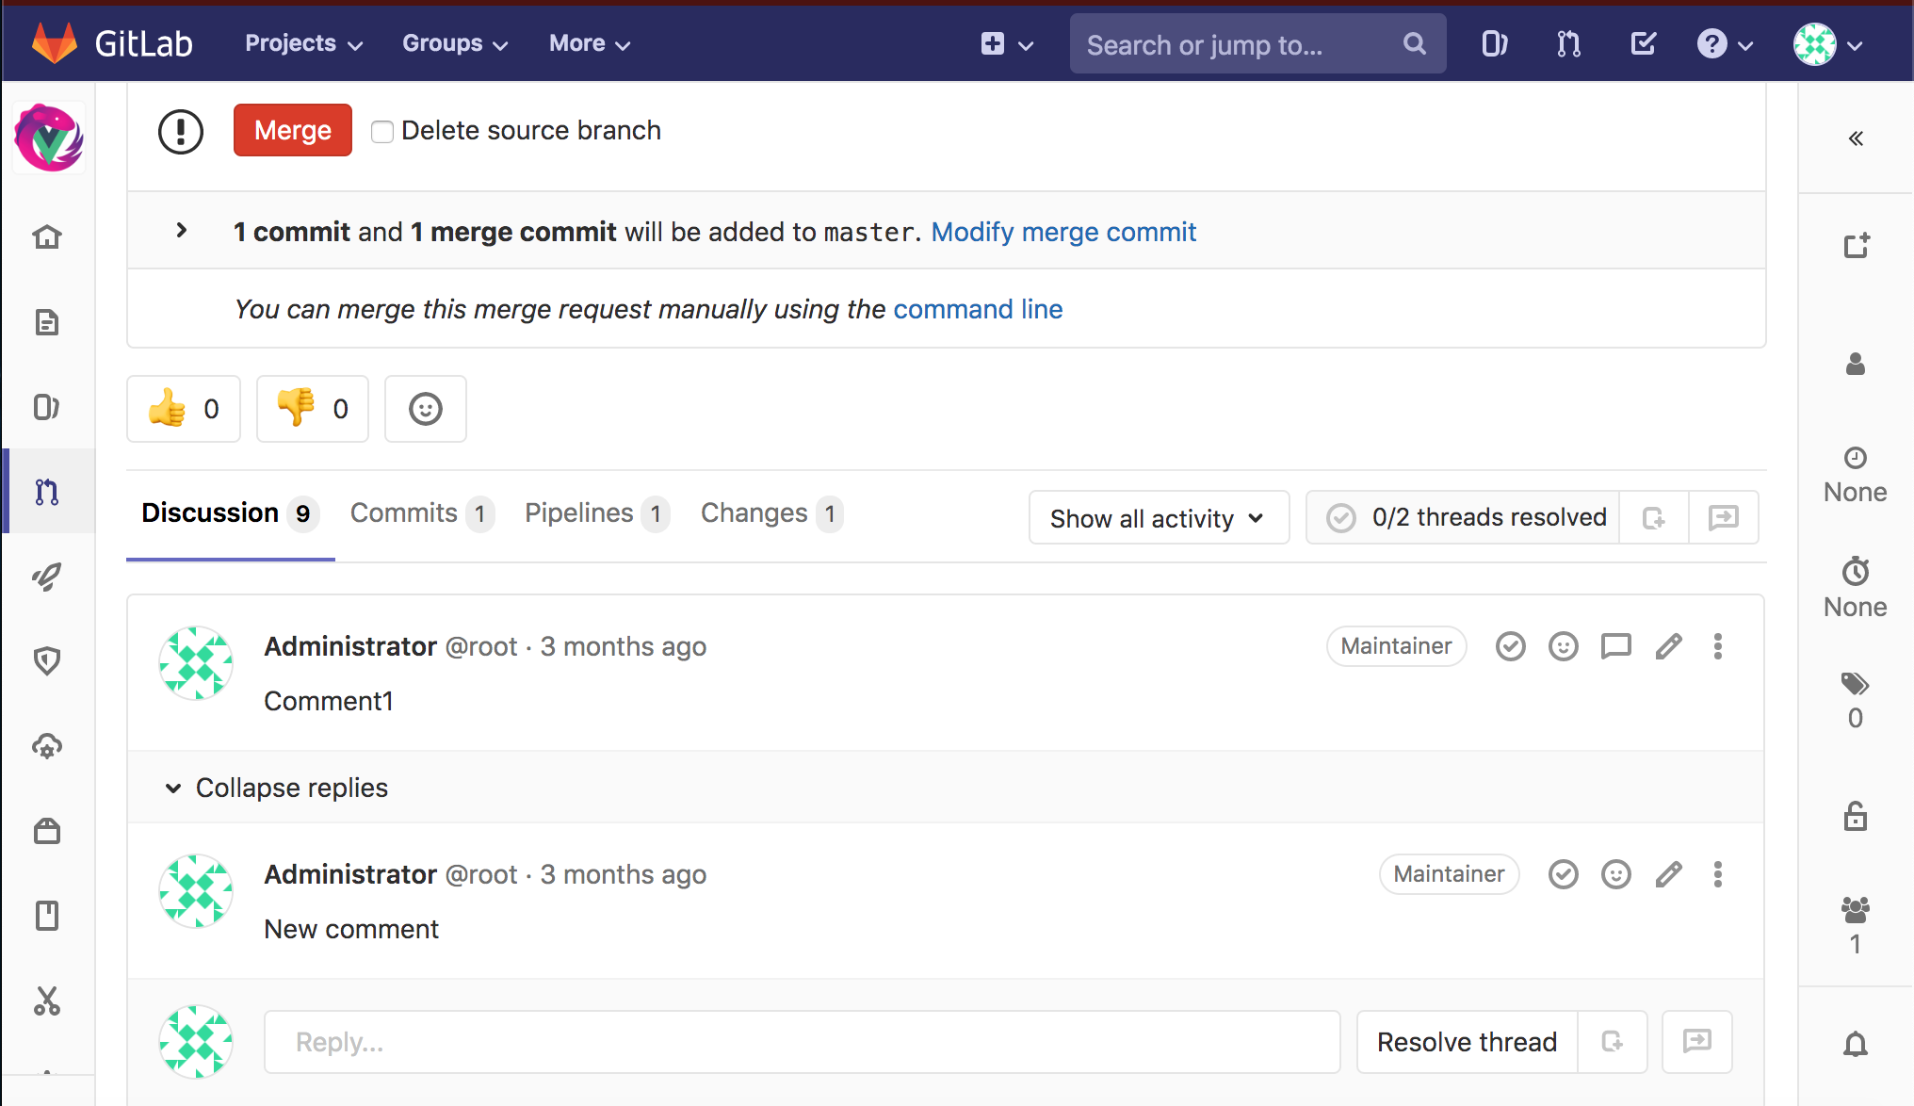Viewport: 1914px width, 1106px height.
Task: Click the thumbs down reaction button
Action: point(312,409)
